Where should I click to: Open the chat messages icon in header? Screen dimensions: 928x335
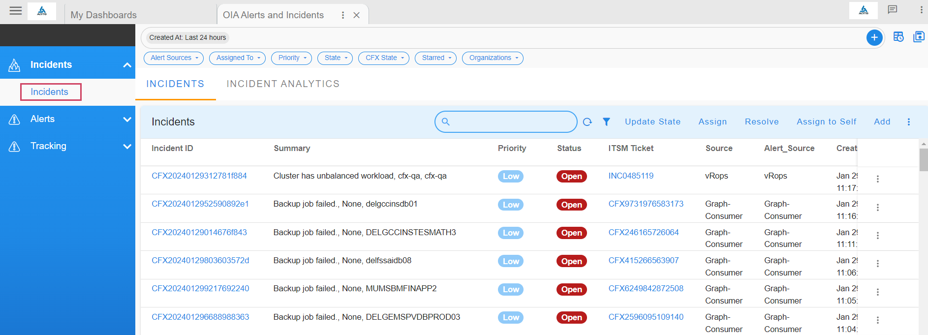892,10
